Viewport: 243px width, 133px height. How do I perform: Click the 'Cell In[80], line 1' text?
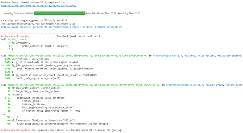14,40
